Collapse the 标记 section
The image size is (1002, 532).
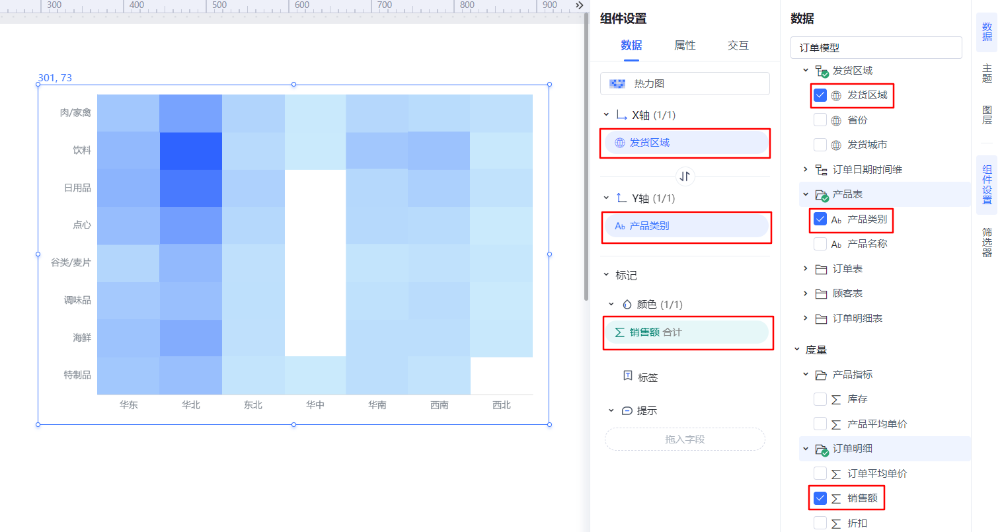[606, 275]
